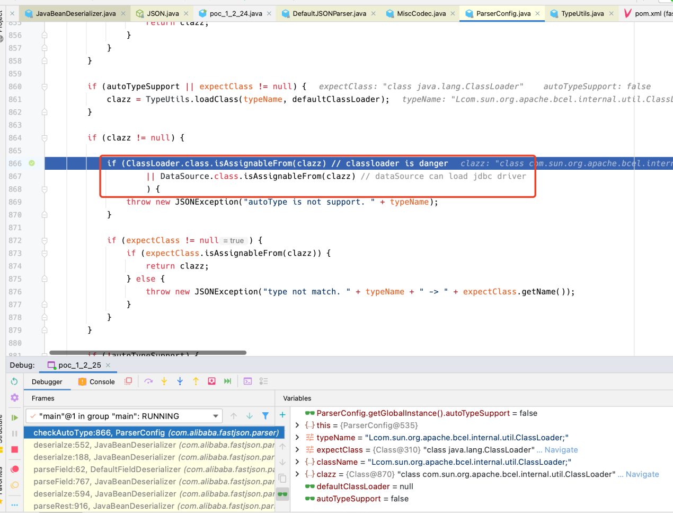Close poc_1_2_25 debug session tab
The height and width of the screenshot is (513, 673).
(108, 365)
